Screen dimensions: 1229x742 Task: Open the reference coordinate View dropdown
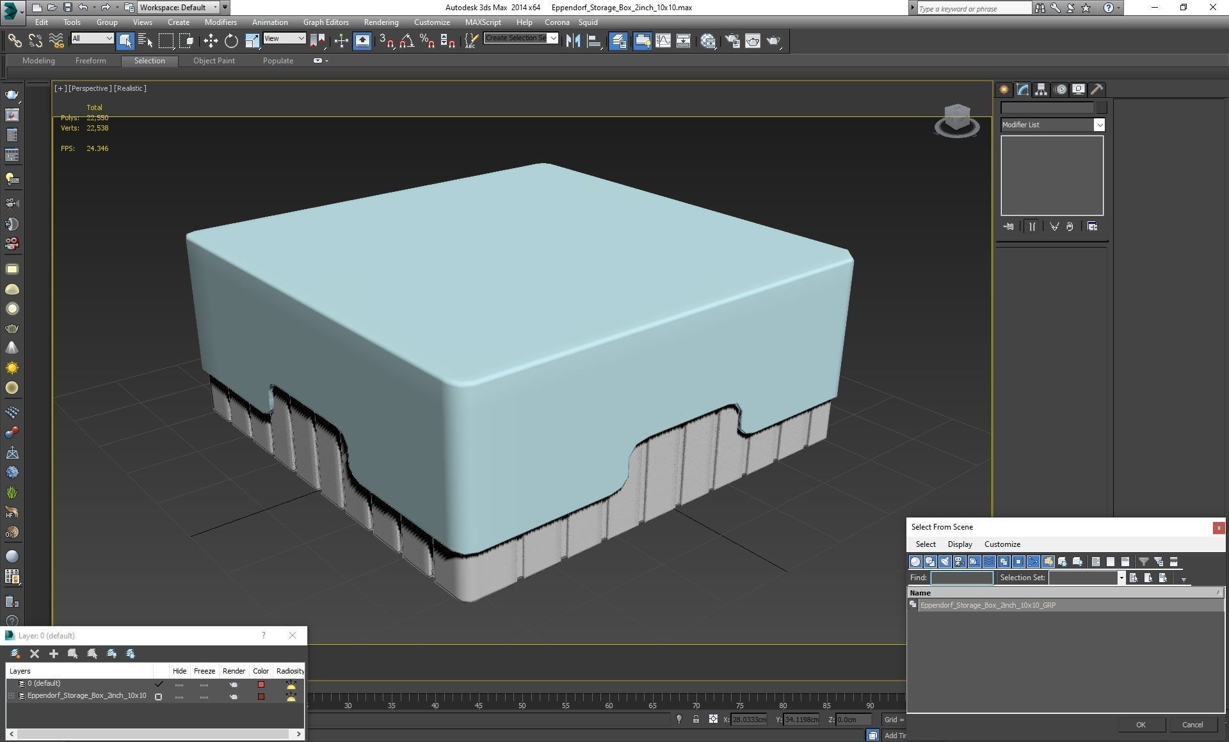click(x=284, y=38)
